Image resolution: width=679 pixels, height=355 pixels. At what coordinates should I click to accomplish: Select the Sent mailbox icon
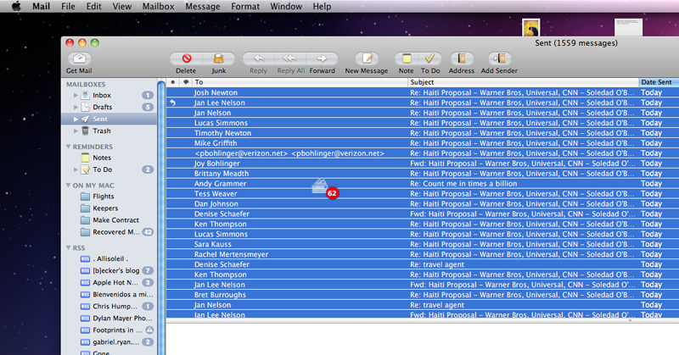pos(86,119)
